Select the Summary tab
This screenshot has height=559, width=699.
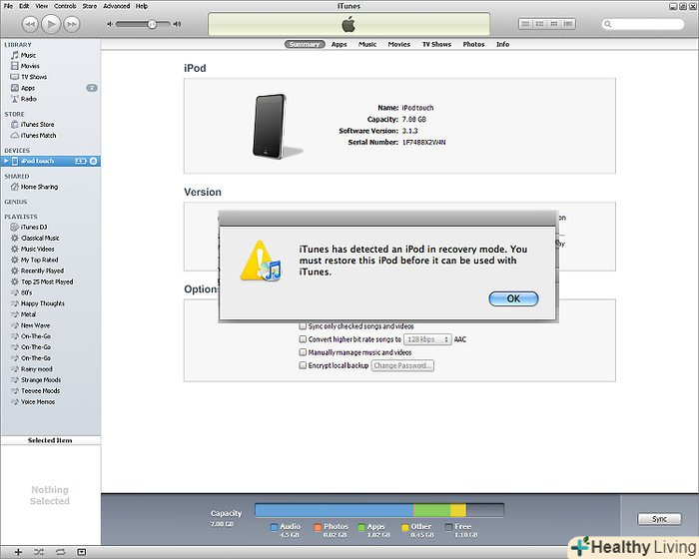click(305, 44)
